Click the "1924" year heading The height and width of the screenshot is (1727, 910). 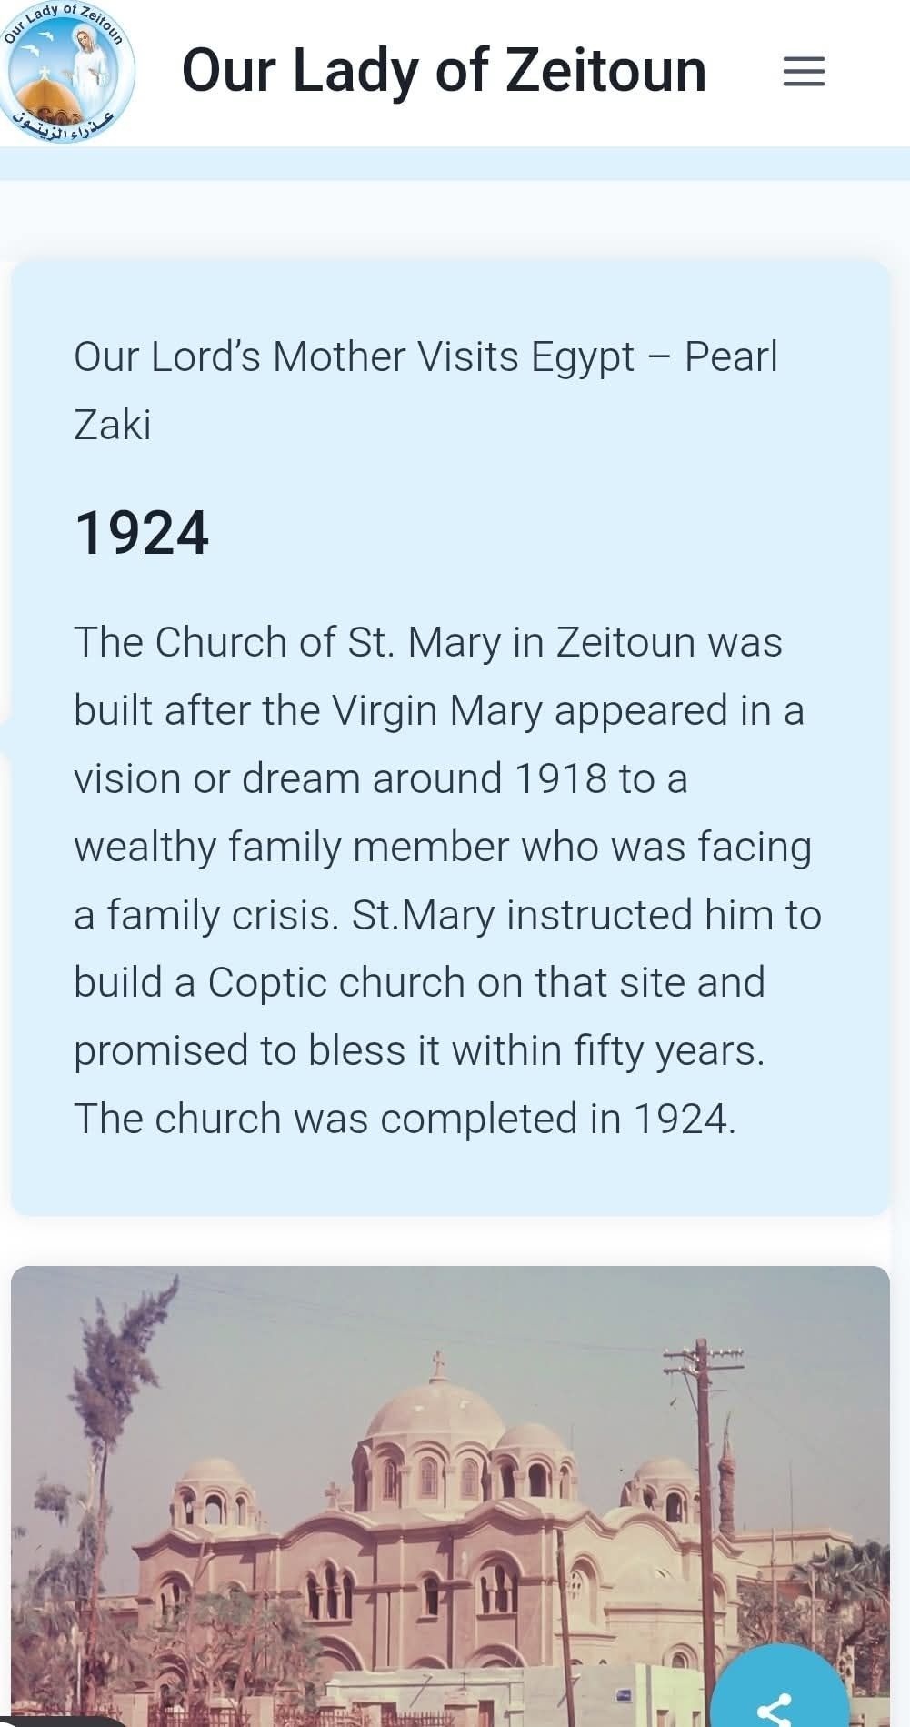(x=142, y=533)
